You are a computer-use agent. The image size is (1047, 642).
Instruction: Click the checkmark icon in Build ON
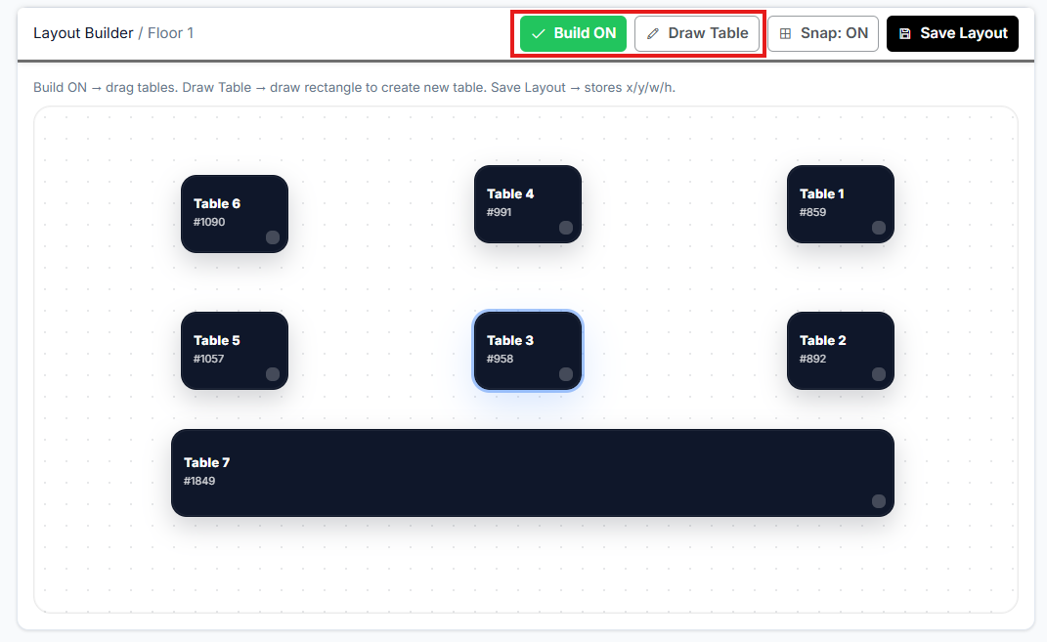[538, 33]
